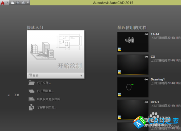Screen dimensions: 181x131
Task: Pin the 11-14 recent document
Action: [x=146, y=34]
